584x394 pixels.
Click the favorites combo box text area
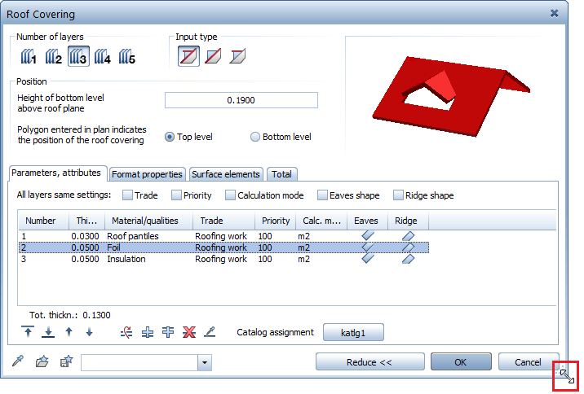coord(139,362)
